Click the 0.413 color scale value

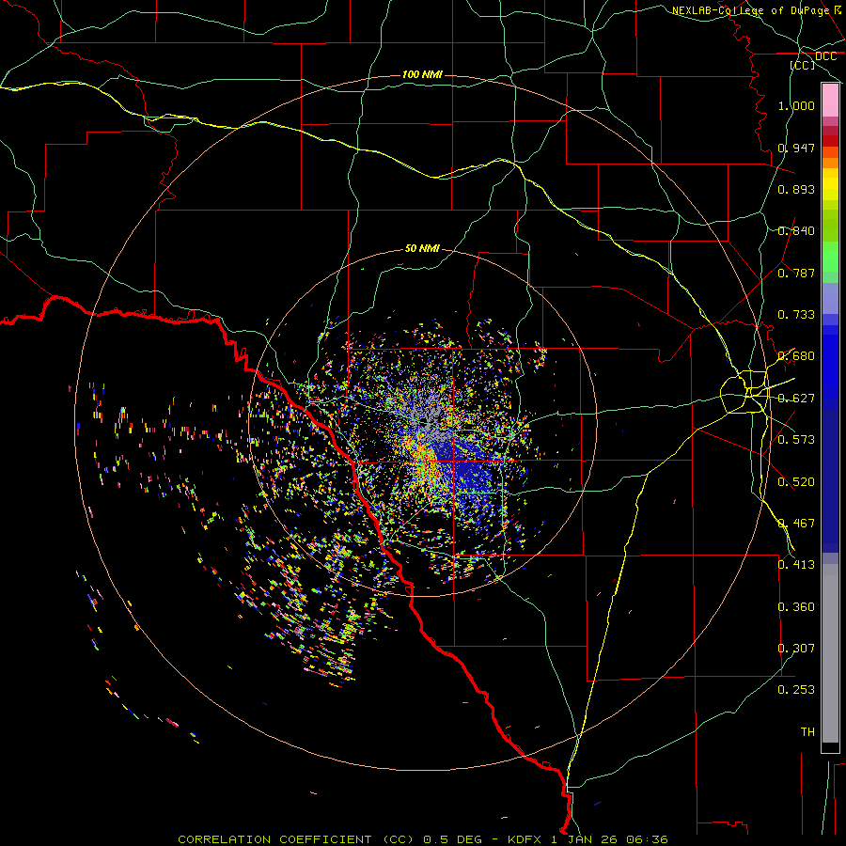tap(796, 565)
